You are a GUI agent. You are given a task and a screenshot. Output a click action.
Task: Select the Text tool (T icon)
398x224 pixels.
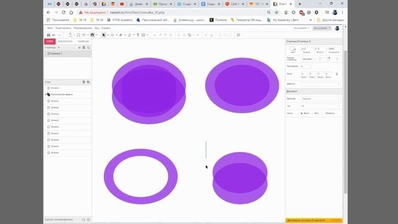coord(138,35)
